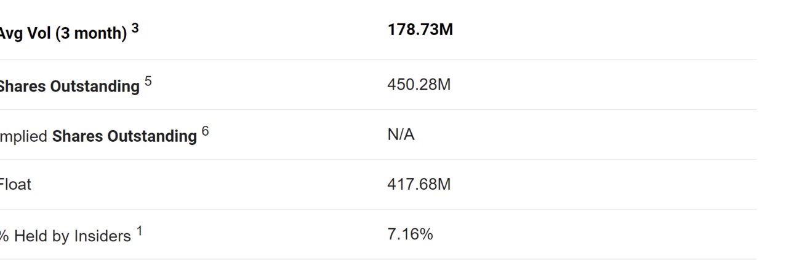The image size is (786, 275).
Task: Click empty space right of the 7.16% value
Action: (595, 234)
